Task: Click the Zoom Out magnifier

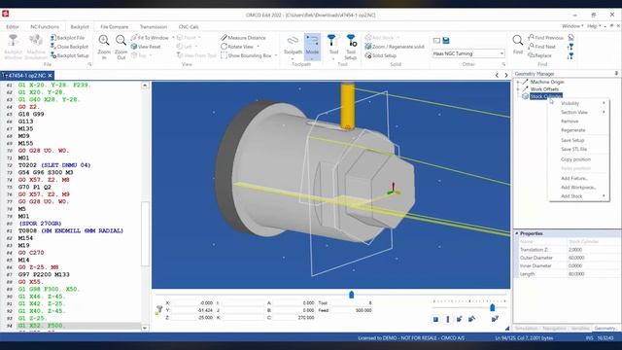Action: coord(121,47)
